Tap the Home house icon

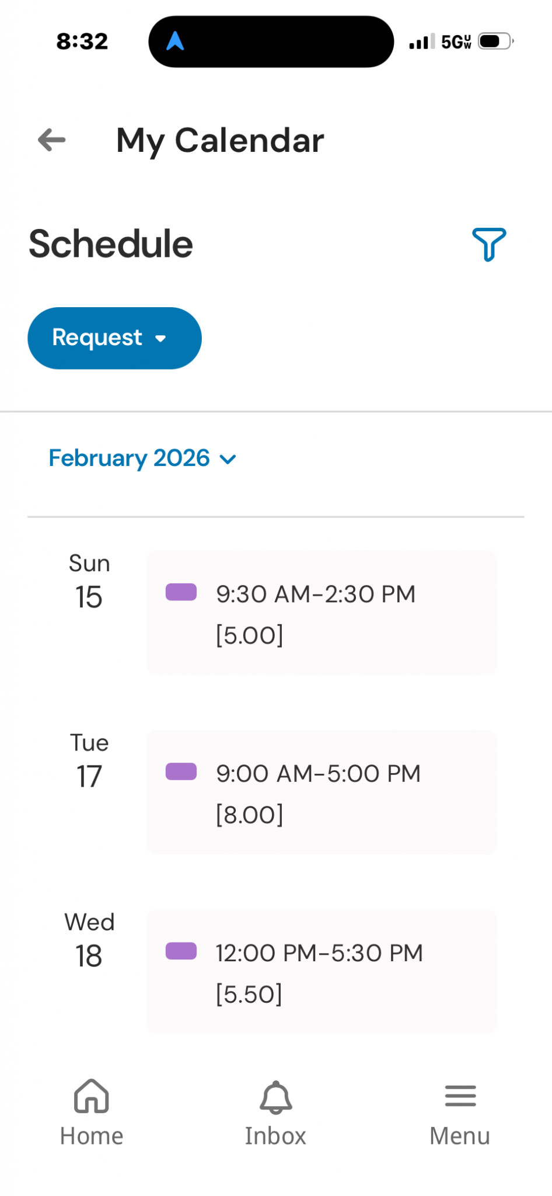pyautogui.click(x=92, y=1096)
